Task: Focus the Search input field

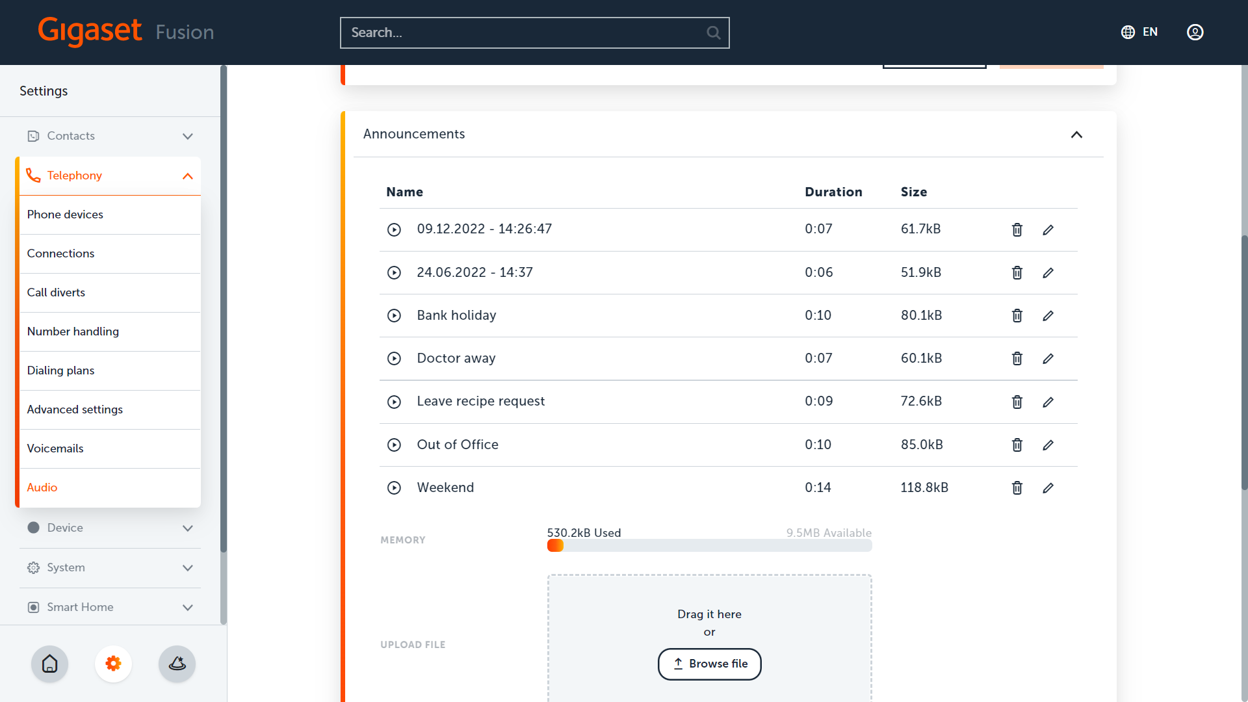Action: (x=534, y=32)
